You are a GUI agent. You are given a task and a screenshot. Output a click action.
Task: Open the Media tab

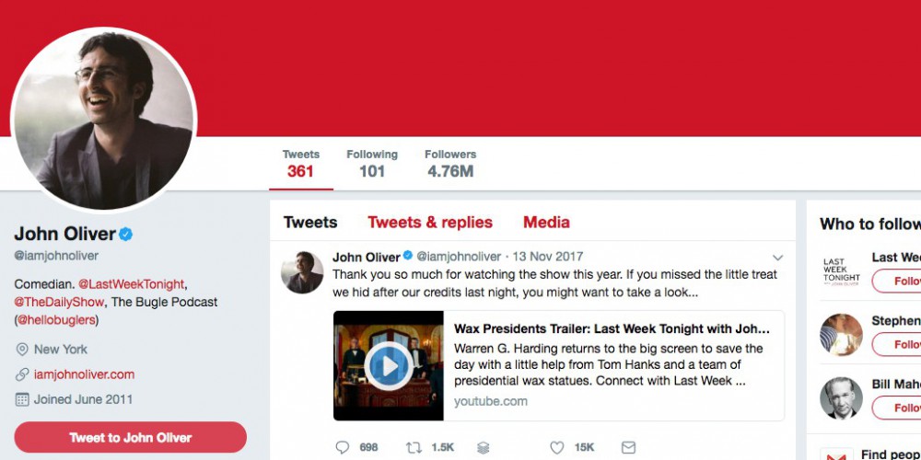[546, 223]
